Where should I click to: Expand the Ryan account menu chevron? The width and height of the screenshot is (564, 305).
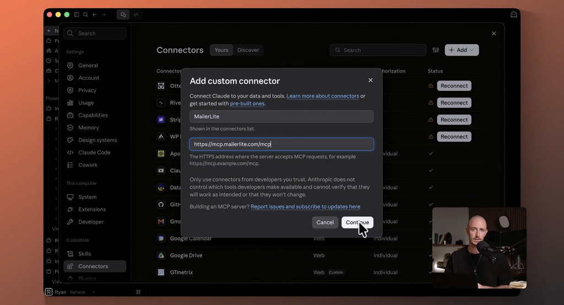[x=94, y=292]
